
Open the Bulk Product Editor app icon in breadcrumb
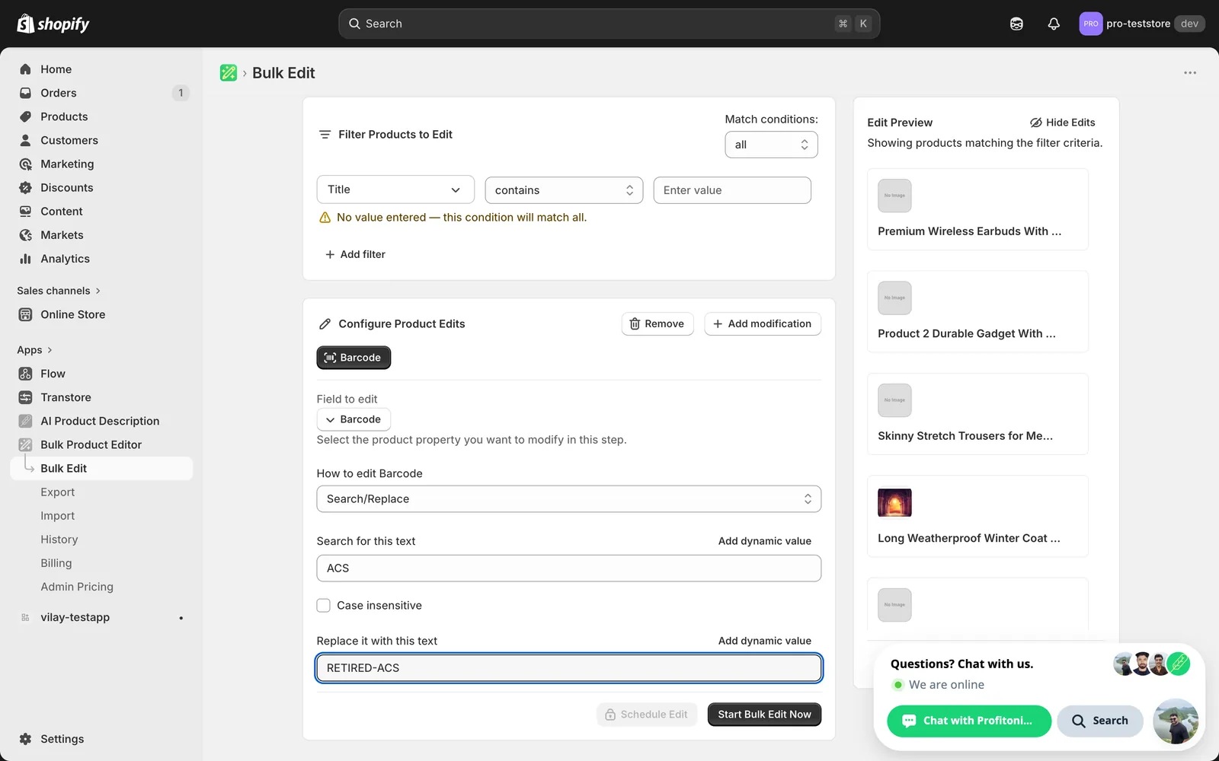229,73
